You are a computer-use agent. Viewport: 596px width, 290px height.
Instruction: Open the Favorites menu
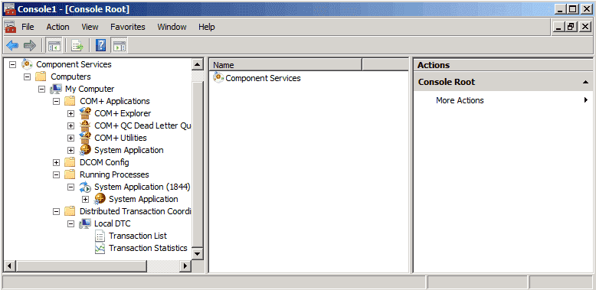point(128,27)
